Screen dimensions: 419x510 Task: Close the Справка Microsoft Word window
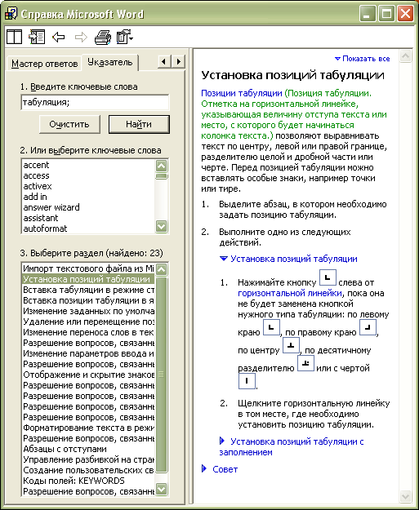[x=405, y=14]
